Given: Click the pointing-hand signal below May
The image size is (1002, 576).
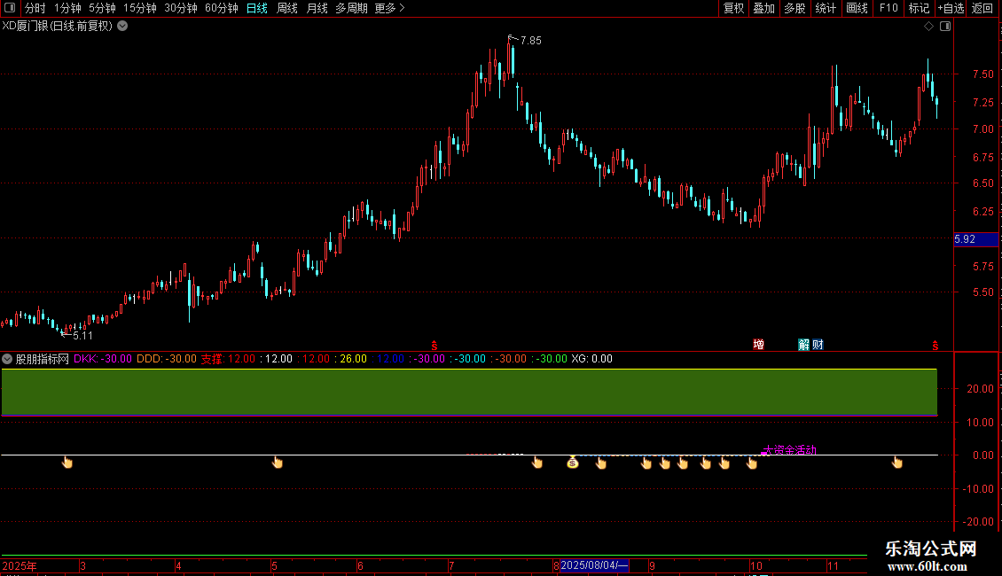Looking at the screenshot, I should coord(278,462).
